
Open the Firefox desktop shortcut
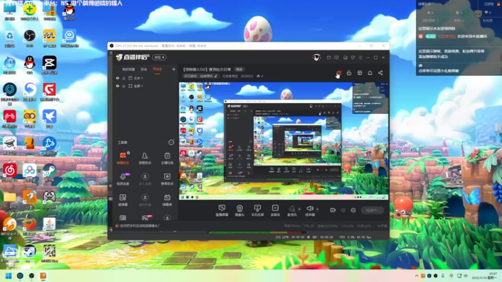29,226
